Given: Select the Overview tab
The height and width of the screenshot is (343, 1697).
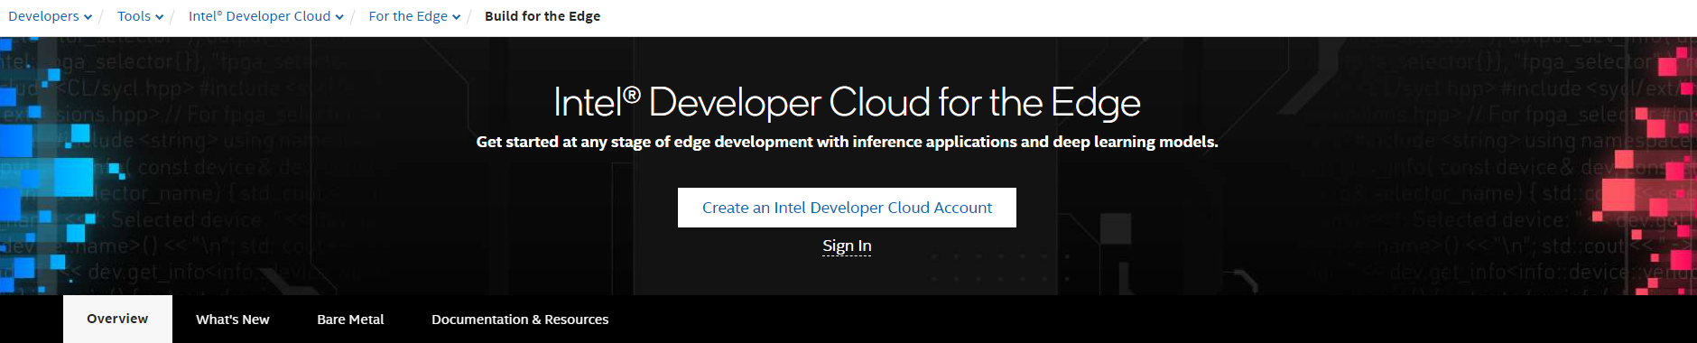Looking at the screenshot, I should point(117,319).
